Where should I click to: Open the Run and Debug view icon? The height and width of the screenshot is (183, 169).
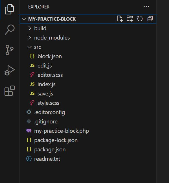[x=10, y=70]
